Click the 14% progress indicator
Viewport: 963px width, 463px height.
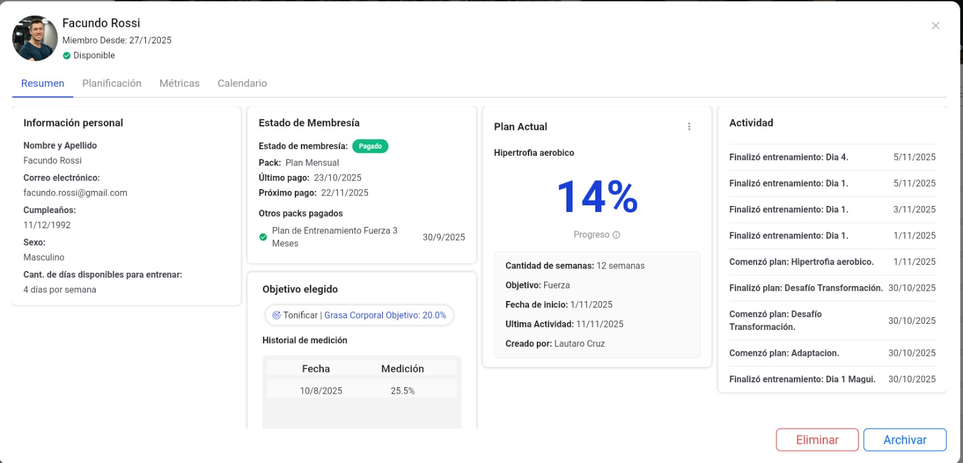597,197
